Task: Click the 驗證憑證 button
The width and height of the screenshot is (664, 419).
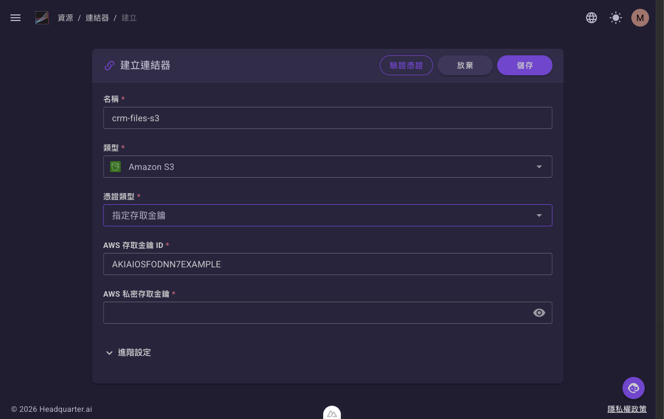Action: (x=406, y=65)
